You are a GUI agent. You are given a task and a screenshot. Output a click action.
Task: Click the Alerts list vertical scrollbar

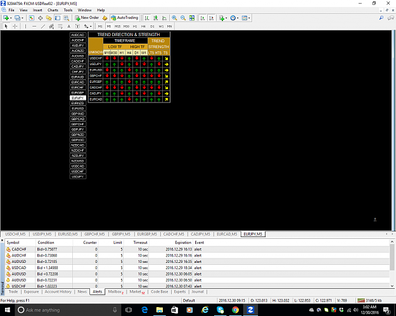point(392,264)
